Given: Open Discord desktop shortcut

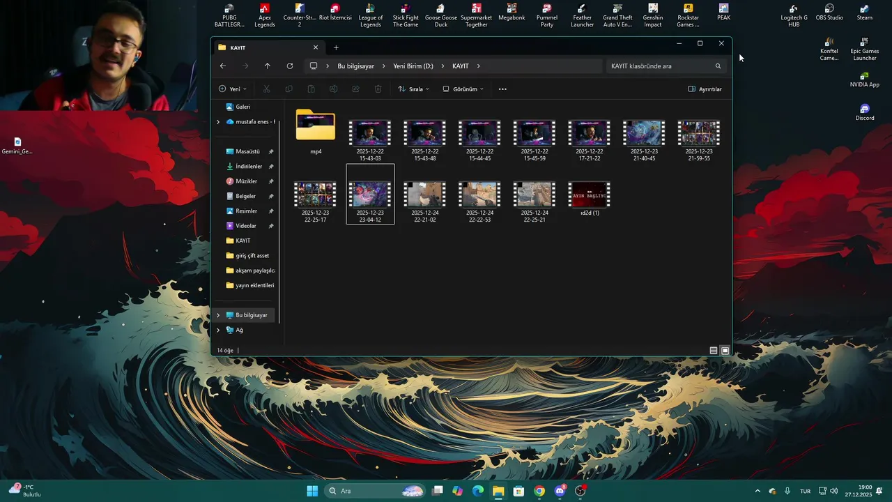Looking at the screenshot, I should [x=865, y=112].
